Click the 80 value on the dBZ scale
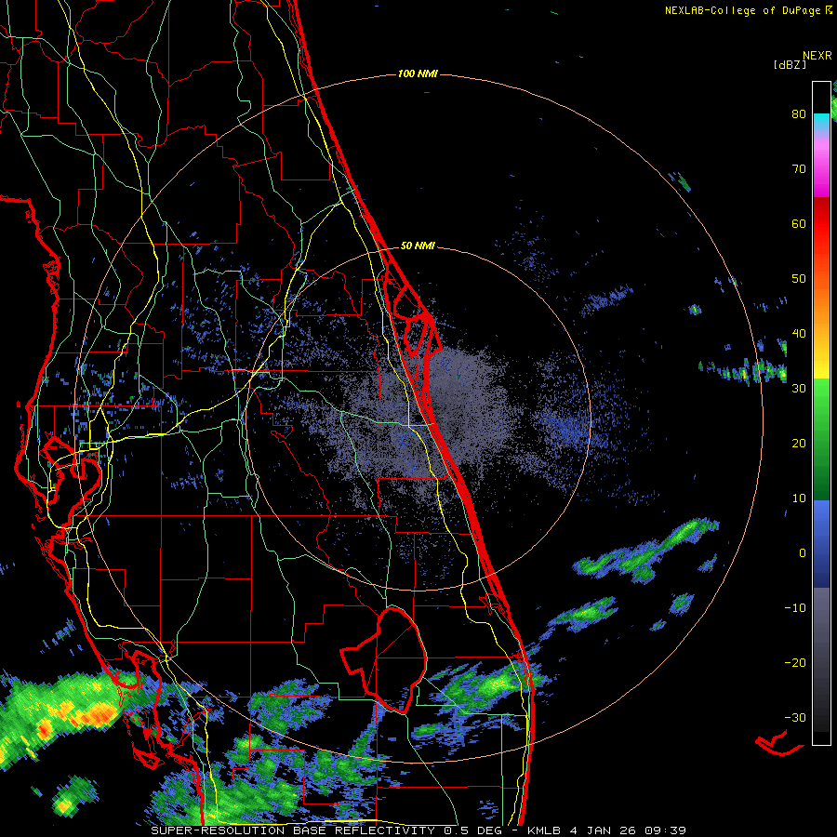837x837 pixels. pos(799,114)
